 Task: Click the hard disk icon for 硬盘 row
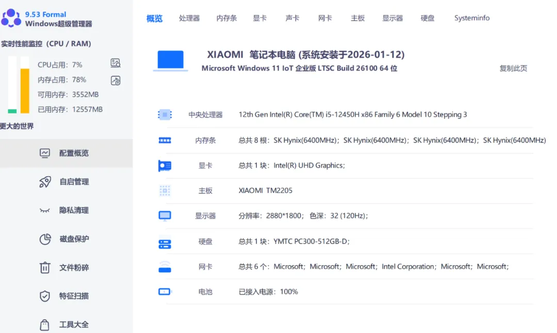(165, 244)
